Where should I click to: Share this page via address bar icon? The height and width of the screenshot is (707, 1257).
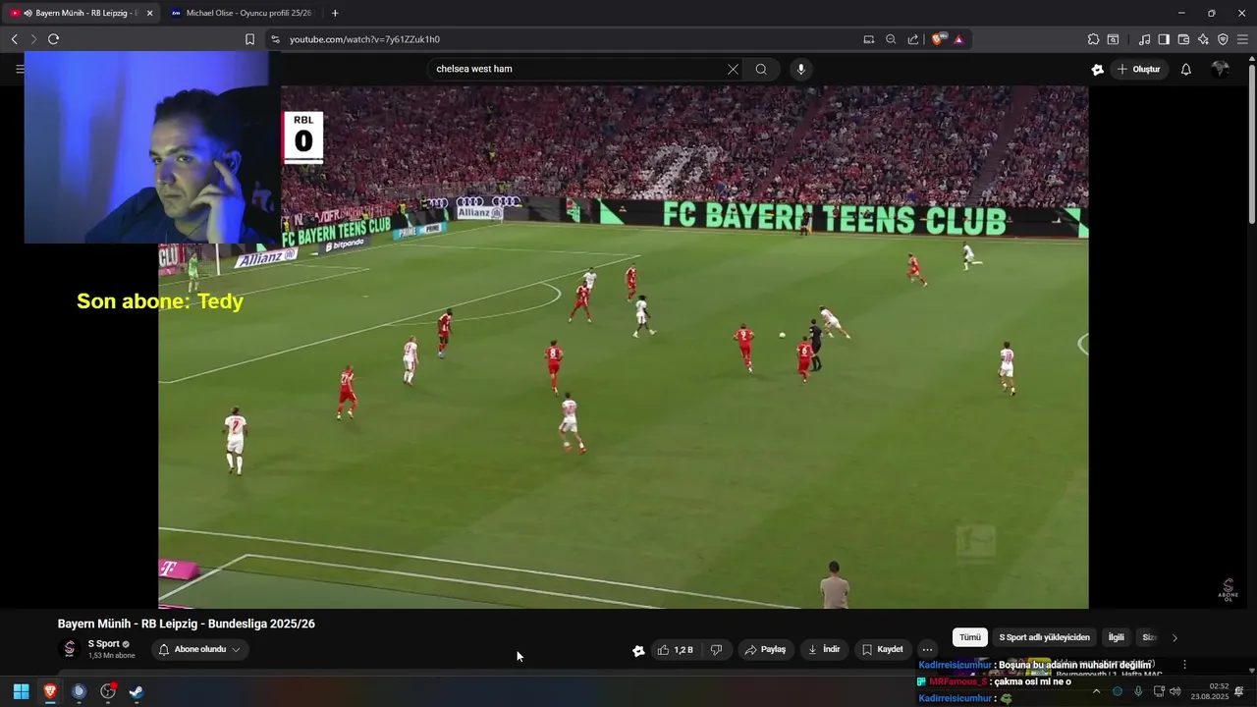tap(913, 39)
